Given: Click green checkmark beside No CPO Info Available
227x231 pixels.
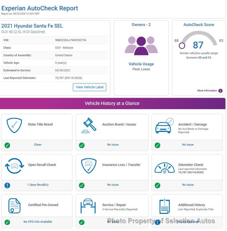Looking at the screenshot, I should tap(7, 222).
